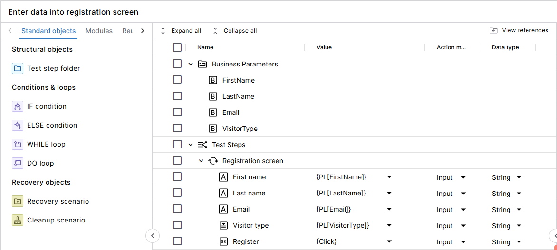The image size is (557, 250).
Task: Select the IF condition icon
Action: point(18,106)
